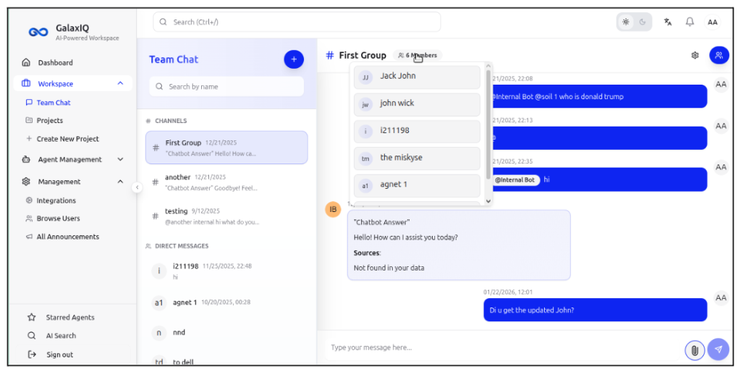Screen dimensions: 738x369
Task: Click the members list scrollbar
Action: point(488,124)
